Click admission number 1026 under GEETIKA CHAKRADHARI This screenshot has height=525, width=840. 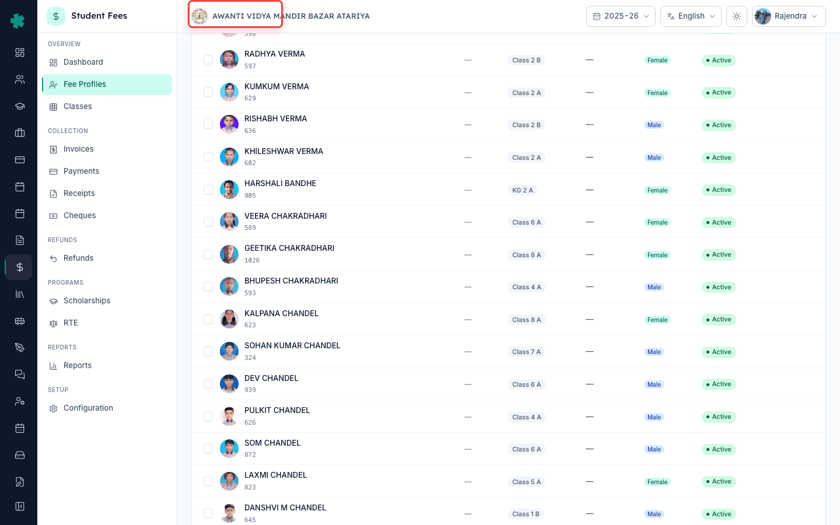(252, 261)
